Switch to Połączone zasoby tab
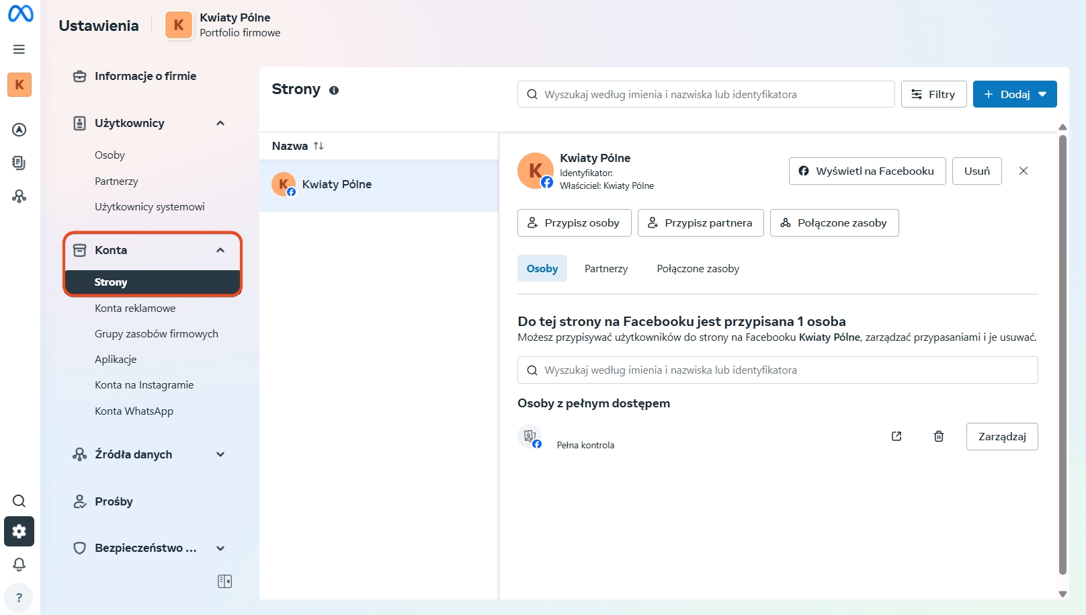 pos(698,268)
